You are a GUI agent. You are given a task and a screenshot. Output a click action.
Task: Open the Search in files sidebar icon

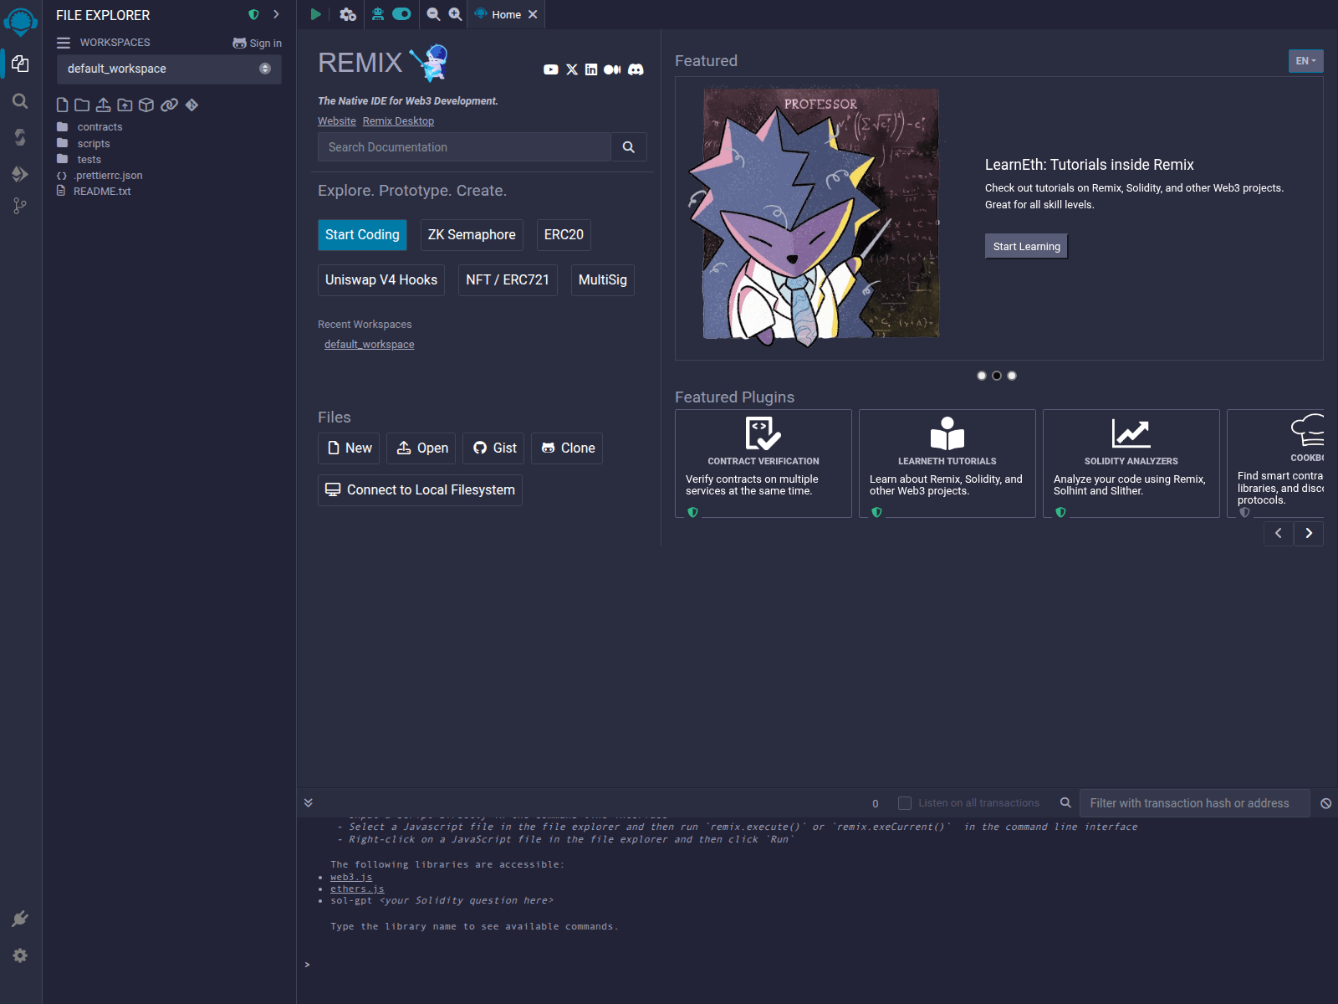coord(20,101)
